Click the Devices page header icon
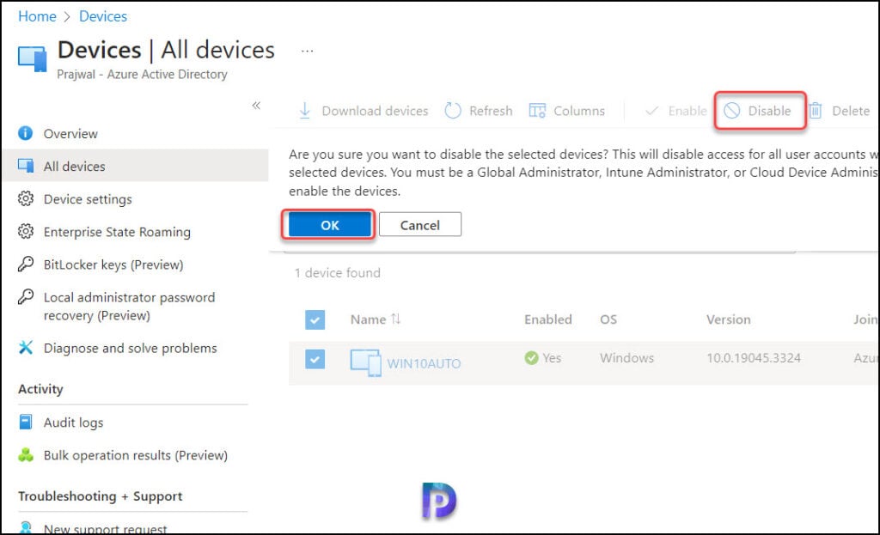This screenshot has width=880, height=535. (x=32, y=59)
